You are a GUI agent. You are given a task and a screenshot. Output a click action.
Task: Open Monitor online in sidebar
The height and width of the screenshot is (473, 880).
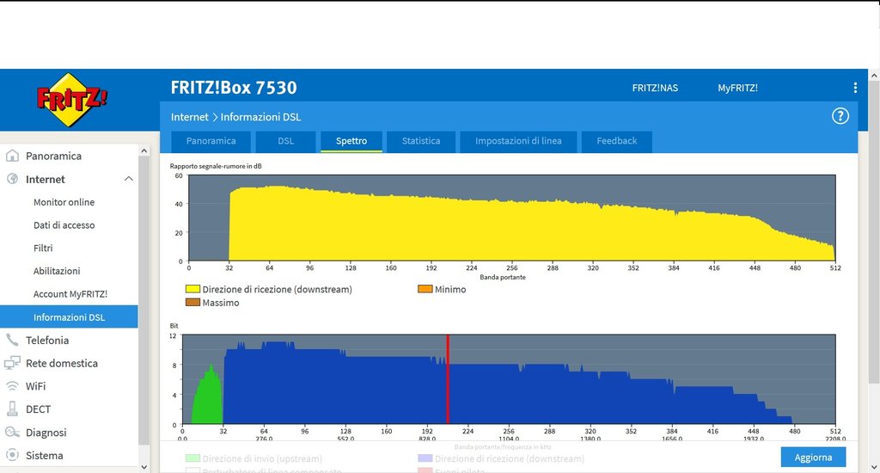(x=64, y=202)
